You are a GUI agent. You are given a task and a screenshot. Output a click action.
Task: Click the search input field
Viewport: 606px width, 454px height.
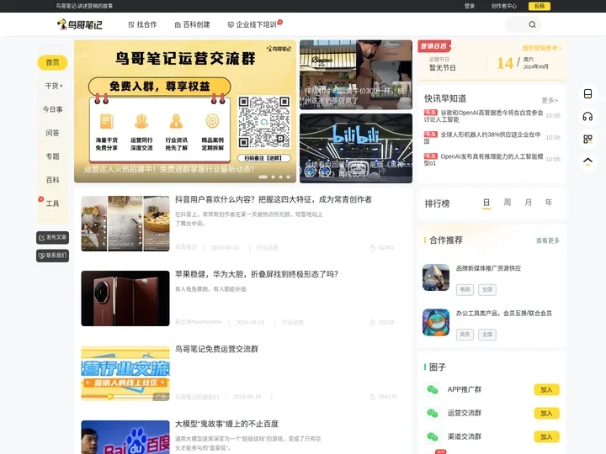517,24
